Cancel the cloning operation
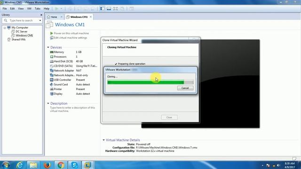The image size is (301, 169). (185, 88)
